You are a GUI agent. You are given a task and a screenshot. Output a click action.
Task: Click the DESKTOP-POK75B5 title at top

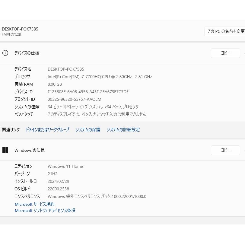coord(20,29)
